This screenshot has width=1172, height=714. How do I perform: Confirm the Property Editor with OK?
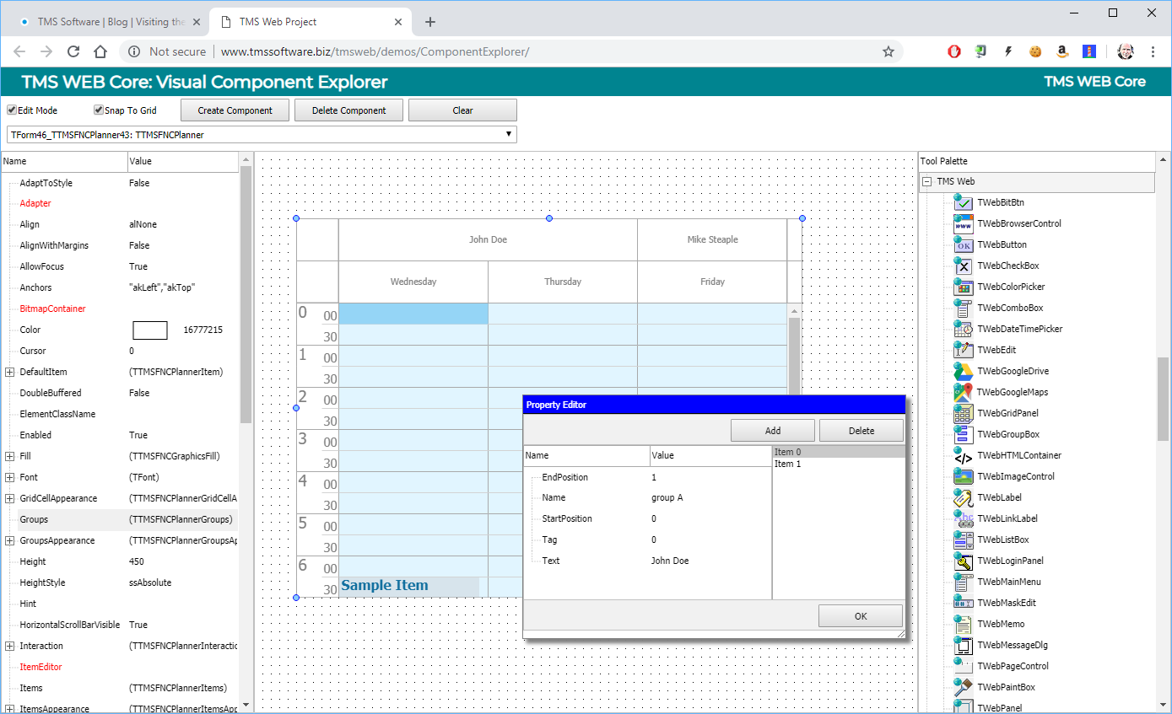861,616
